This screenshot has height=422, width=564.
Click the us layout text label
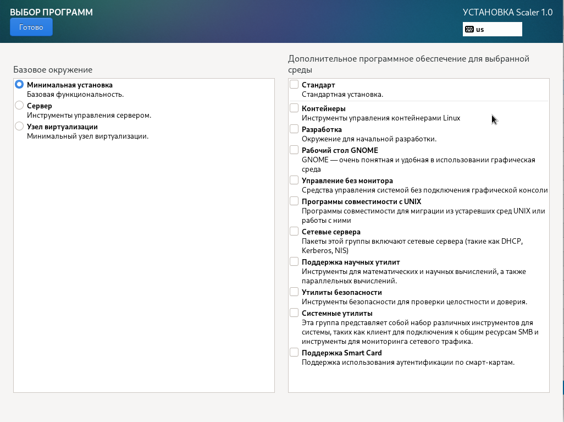point(481,29)
